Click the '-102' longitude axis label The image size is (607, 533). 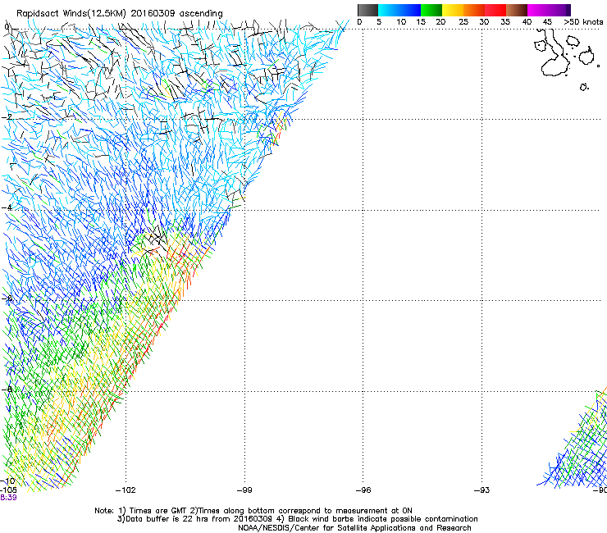[126, 490]
